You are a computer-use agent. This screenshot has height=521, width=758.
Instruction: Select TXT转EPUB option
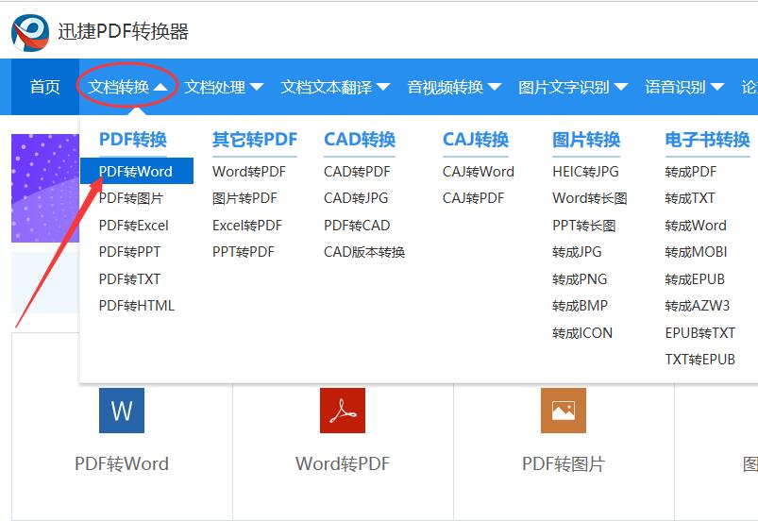700,359
